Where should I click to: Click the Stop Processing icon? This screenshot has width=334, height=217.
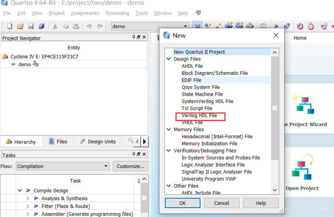tap(263, 26)
